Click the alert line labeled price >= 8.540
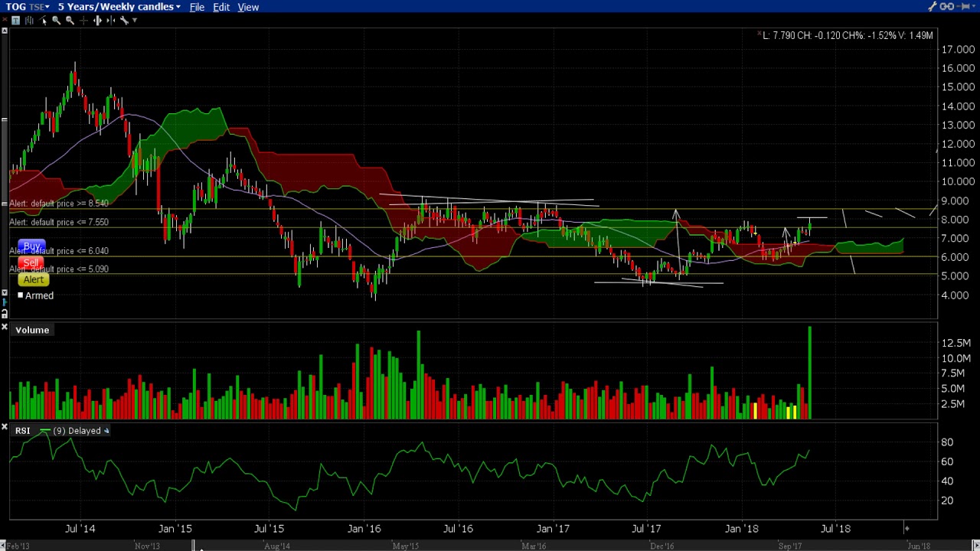980x551 pixels. tap(59, 204)
